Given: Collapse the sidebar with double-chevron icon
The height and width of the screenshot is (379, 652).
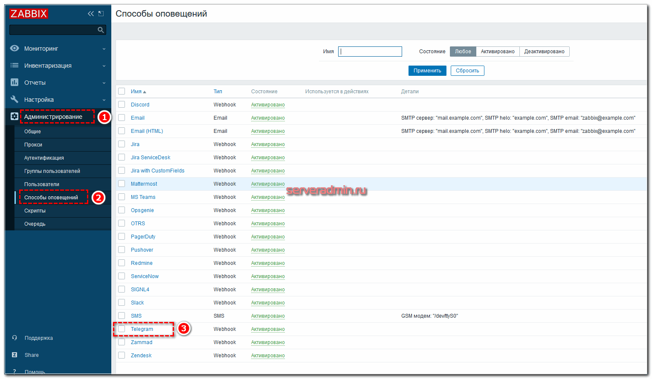Looking at the screenshot, I should [90, 14].
